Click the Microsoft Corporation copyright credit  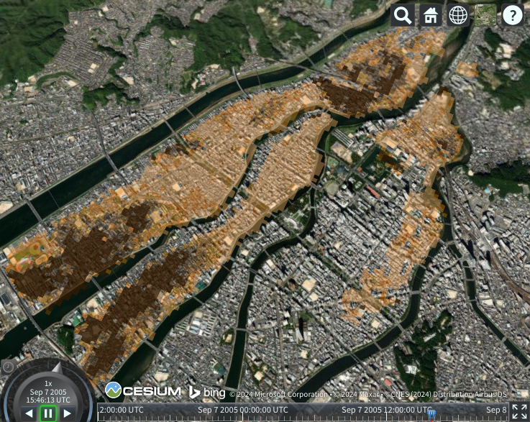(x=278, y=394)
